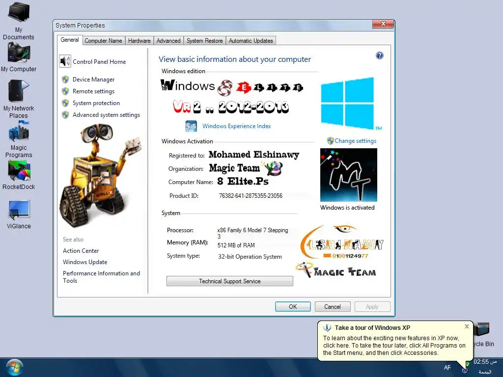Click the shield icon beside Change settings

coord(330,141)
